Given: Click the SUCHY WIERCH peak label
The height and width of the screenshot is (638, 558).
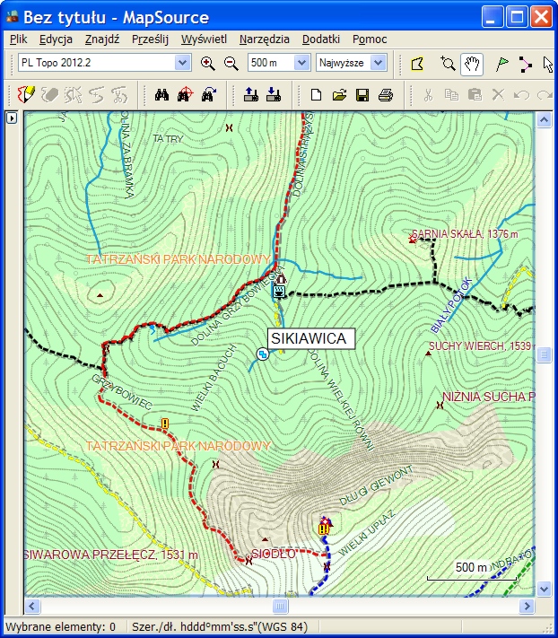Looking at the screenshot, I should 480,346.
